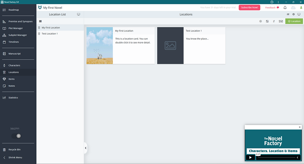Click the video progress bar
304x164 pixels.
point(277,157)
